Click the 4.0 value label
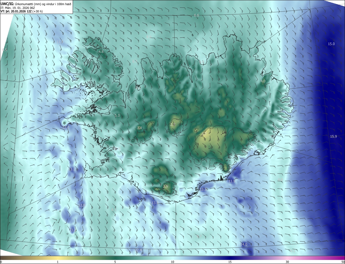 click(x=263, y=81)
